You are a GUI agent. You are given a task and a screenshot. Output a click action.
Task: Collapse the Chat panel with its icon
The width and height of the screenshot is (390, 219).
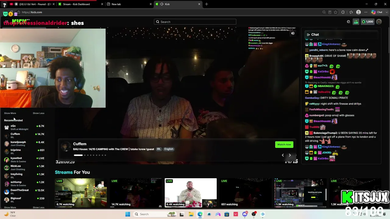[x=308, y=35]
